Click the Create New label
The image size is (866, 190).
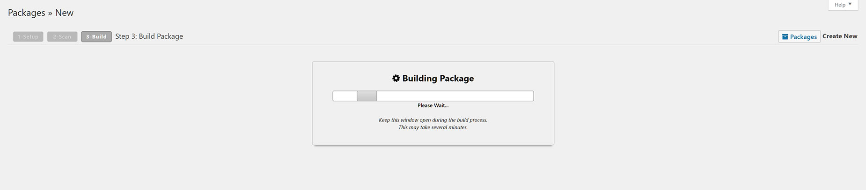[840, 36]
